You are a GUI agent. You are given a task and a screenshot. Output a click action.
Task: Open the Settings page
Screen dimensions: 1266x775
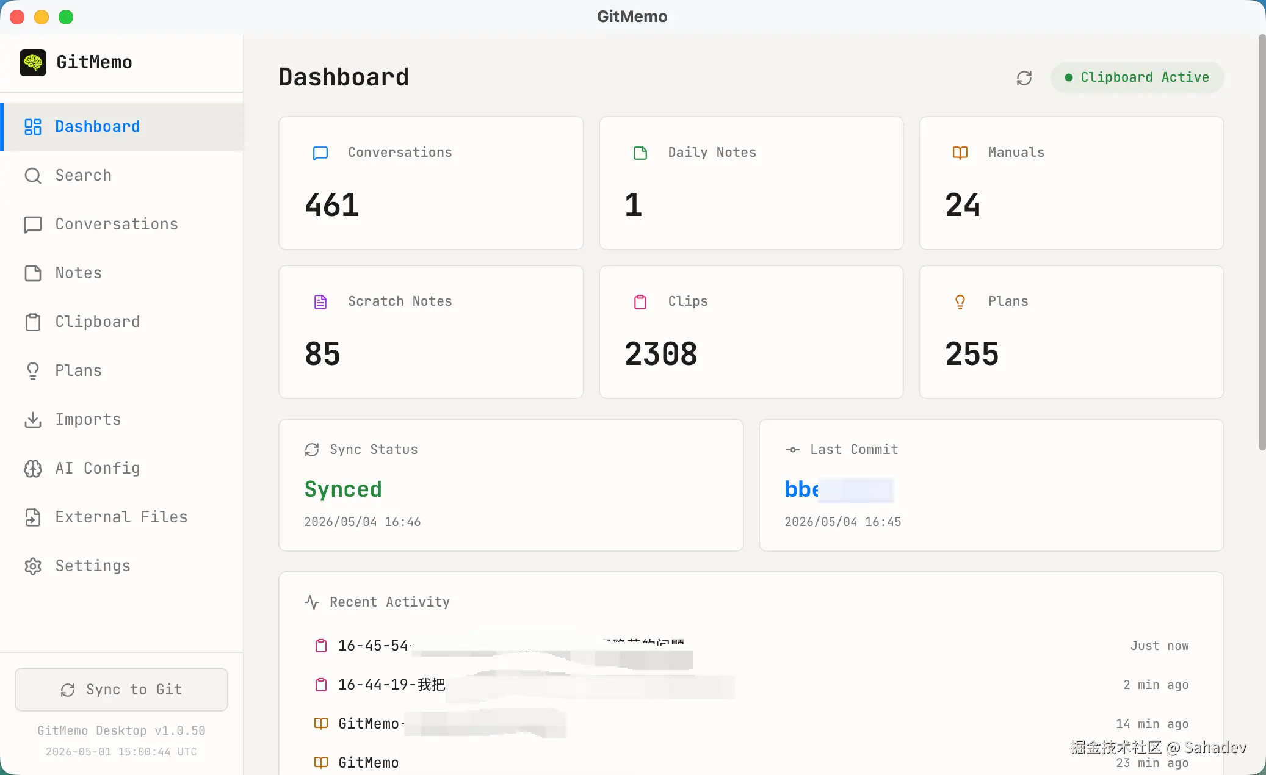point(123,566)
